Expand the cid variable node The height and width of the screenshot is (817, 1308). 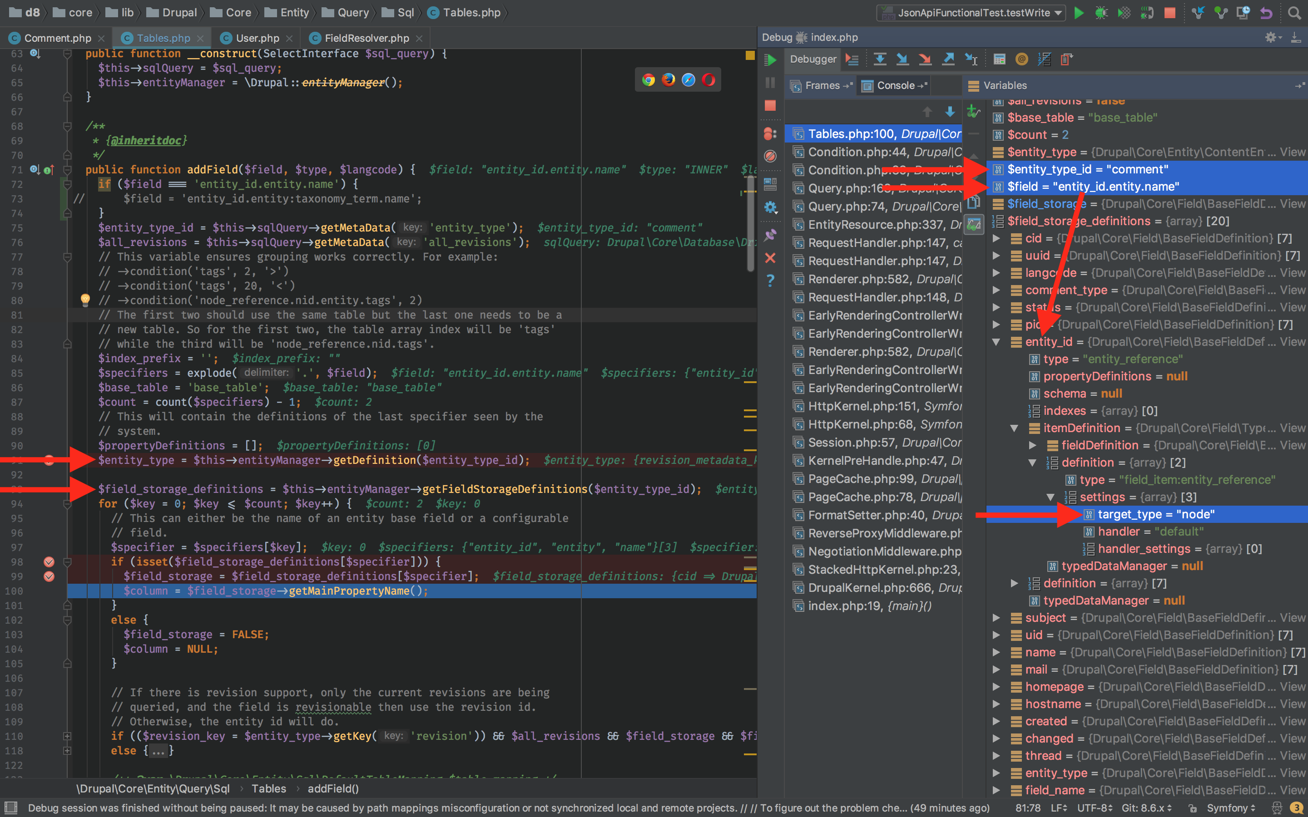click(x=997, y=238)
